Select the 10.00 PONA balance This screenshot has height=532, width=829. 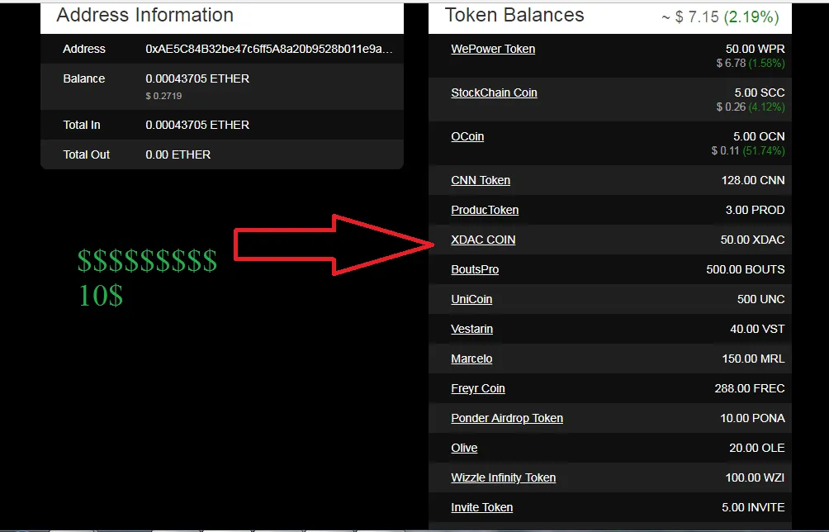[x=752, y=418]
